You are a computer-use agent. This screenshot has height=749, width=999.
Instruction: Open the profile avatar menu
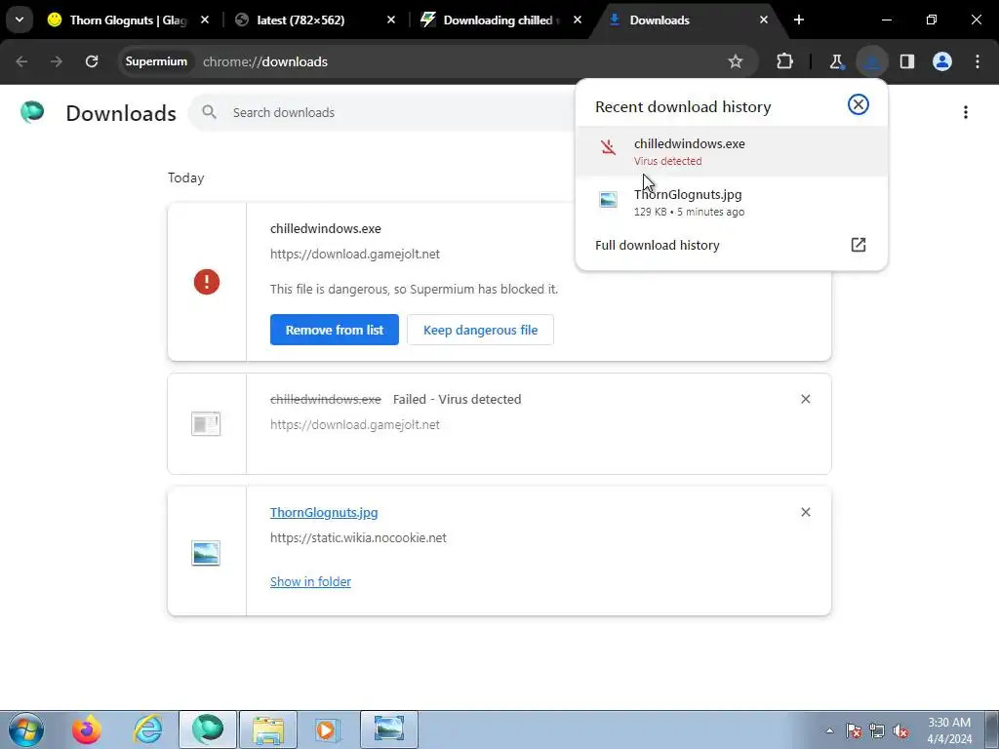[942, 61]
